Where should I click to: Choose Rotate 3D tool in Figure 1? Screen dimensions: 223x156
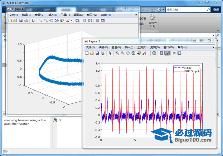[56, 21]
